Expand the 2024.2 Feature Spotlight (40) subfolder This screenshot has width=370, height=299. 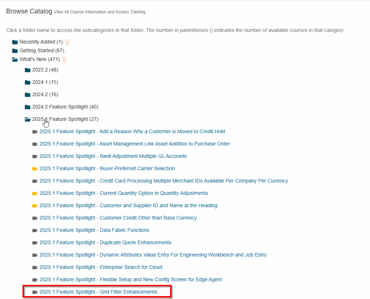pyautogui.click(x=65, y=107)
